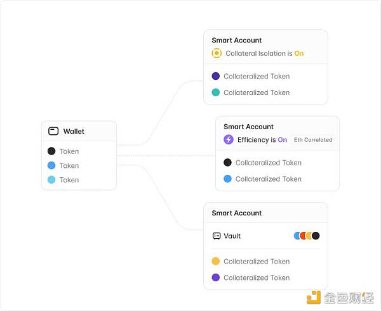Click the stacked token icons beside Vault
This screenshot has width=381, height=311.
[307, 236]
